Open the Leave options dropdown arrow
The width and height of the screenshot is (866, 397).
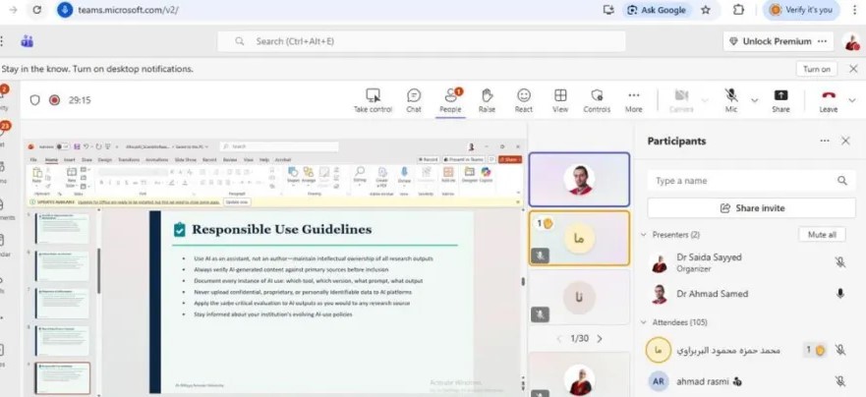pyautogui.click(x=852, y=99)
